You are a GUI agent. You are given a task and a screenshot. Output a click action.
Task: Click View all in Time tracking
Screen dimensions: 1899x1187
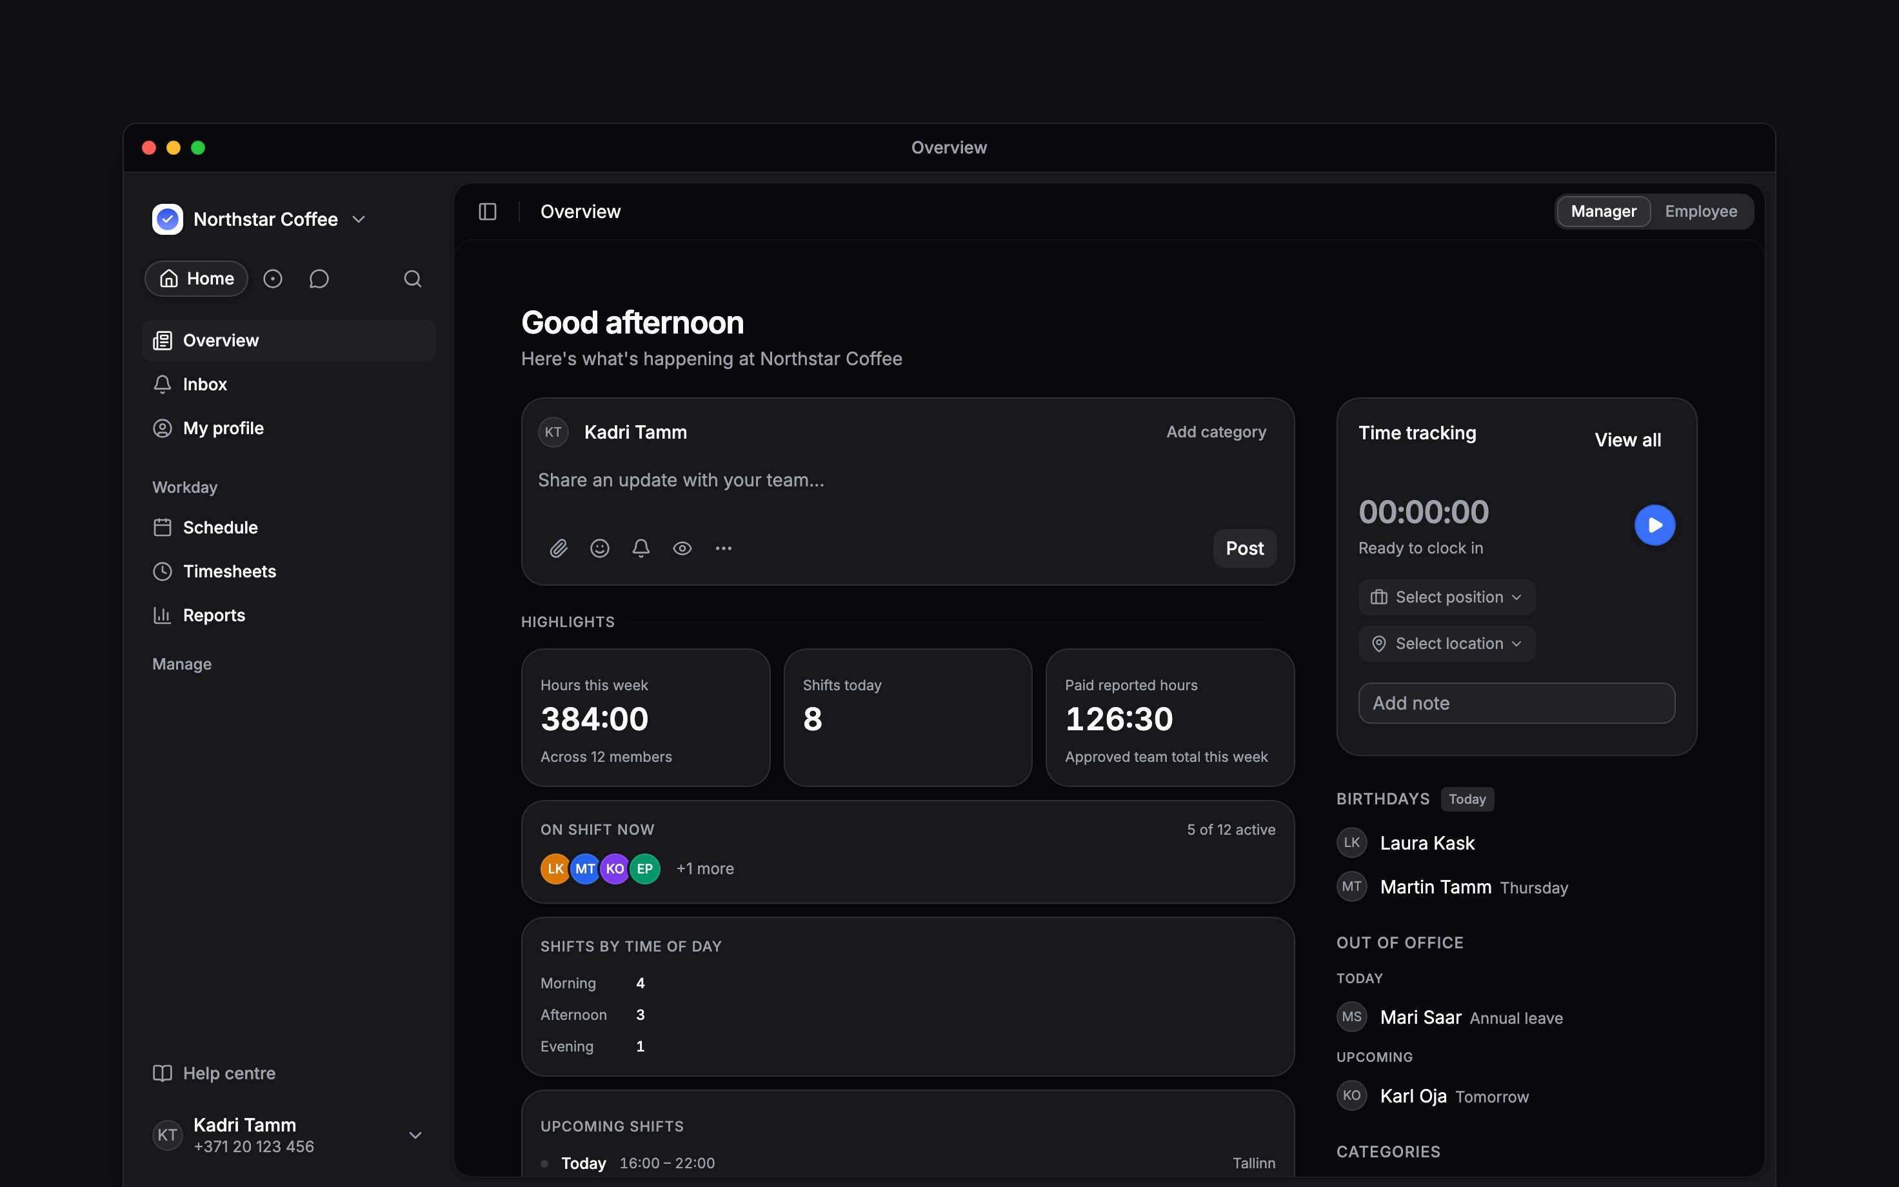tap(1627, 439)
